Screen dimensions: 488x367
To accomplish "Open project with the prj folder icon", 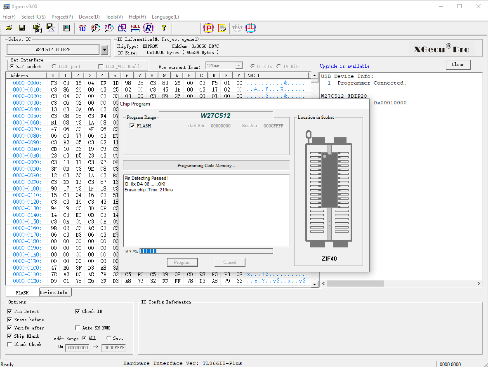I will coord(38,28).
